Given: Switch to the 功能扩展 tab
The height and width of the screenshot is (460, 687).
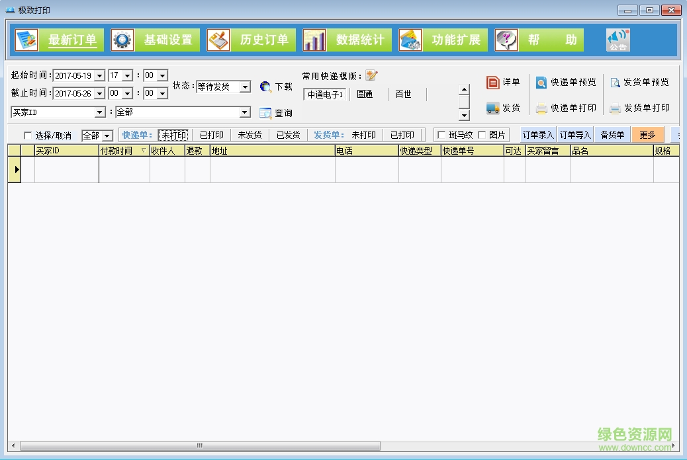Looking at the screenshot, I should tap(455, 40).
